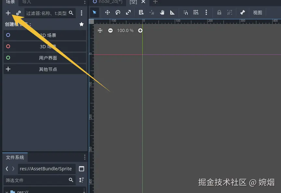Close the [空] scene tab
281x193 pixels.
[x=143, y=2]
